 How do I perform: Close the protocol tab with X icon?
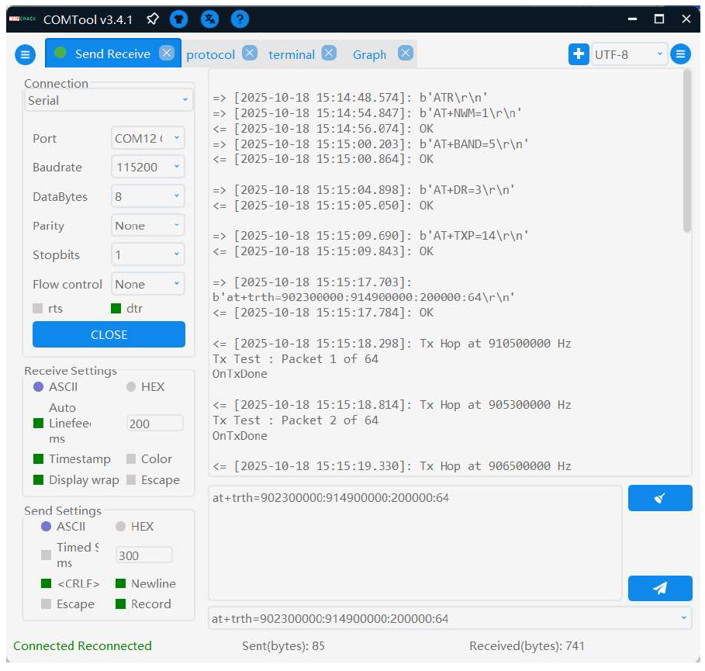point(249,53)
